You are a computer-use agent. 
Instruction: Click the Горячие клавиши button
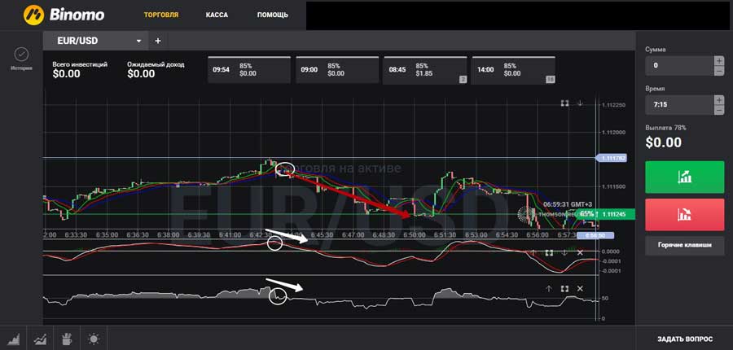[x=685, y=245]
